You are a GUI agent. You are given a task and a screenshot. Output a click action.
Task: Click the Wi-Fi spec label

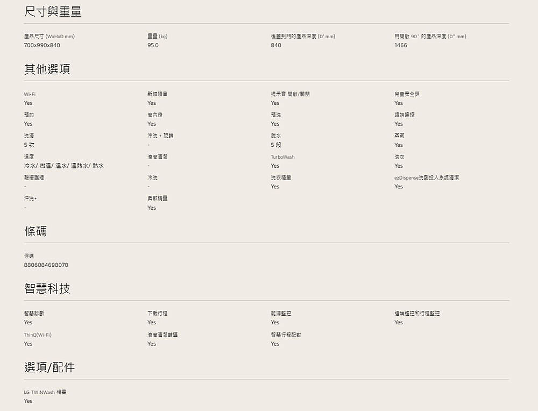click(30, 94)
